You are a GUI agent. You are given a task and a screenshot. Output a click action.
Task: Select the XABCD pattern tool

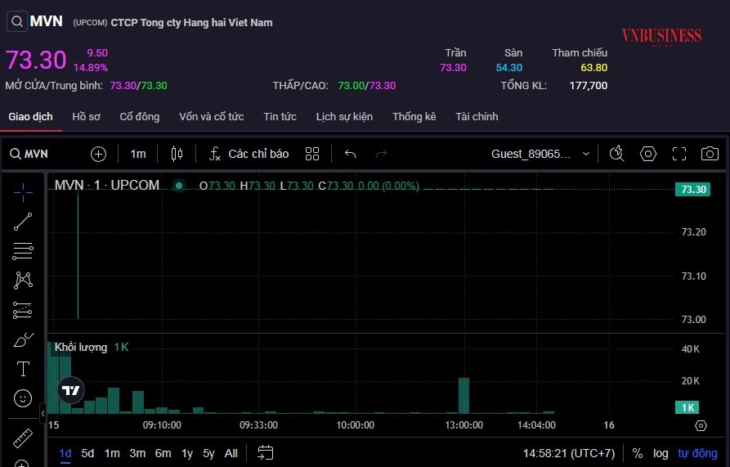[23, 281]
